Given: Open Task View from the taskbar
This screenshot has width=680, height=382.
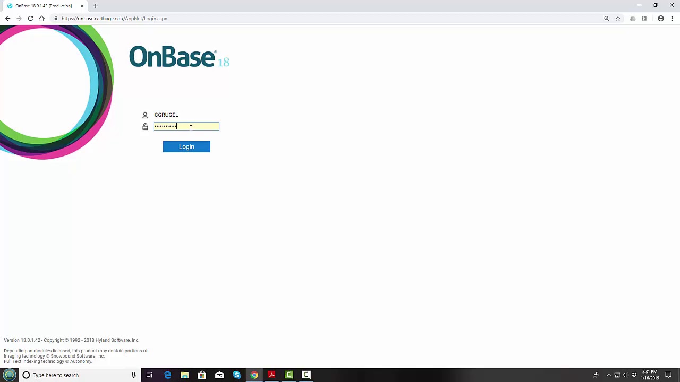Looking at the screenshot, I should pyautogui.click(x=149, y=375).
